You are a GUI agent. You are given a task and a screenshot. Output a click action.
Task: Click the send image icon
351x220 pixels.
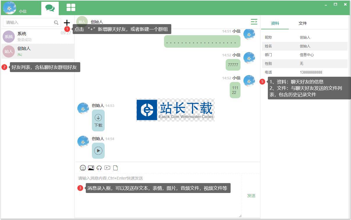(x=91, y=168)
